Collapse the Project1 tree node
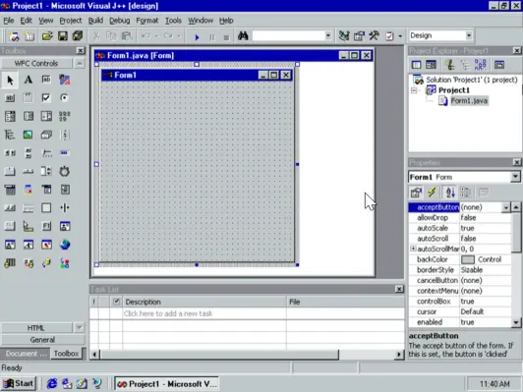 (x=414, y=90)
